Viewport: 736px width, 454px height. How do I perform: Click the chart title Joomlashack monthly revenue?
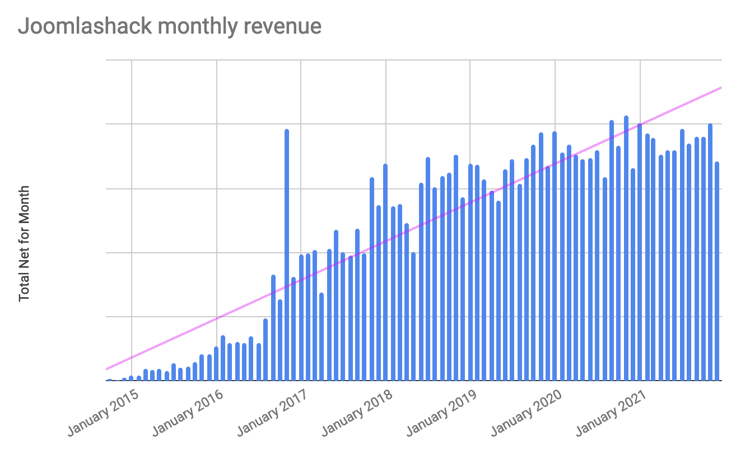click(x=170, y=26)
